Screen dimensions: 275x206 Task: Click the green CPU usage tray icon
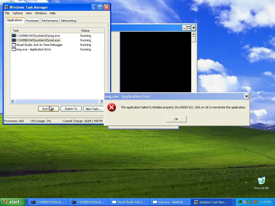tap(241, 202)
